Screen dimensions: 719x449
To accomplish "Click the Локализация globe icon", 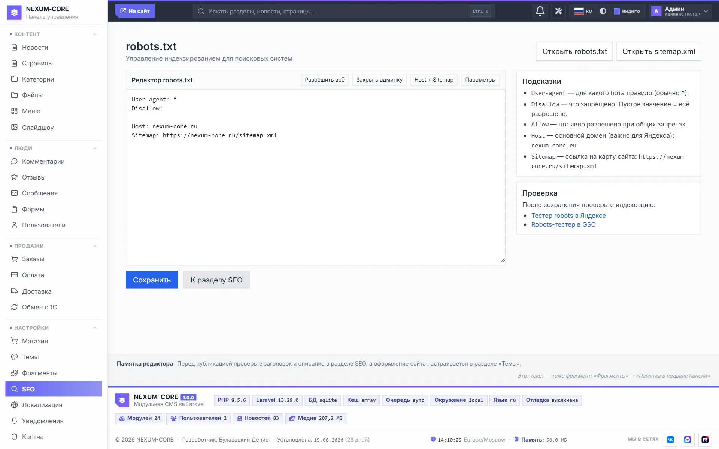I will coord(14,405).
